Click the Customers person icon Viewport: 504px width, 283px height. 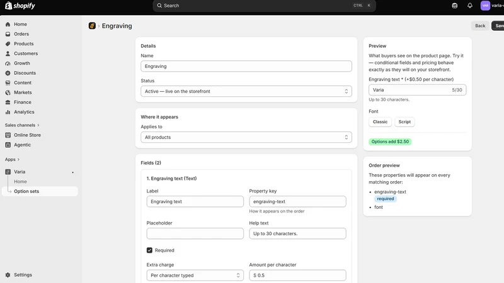pos(8,53)
